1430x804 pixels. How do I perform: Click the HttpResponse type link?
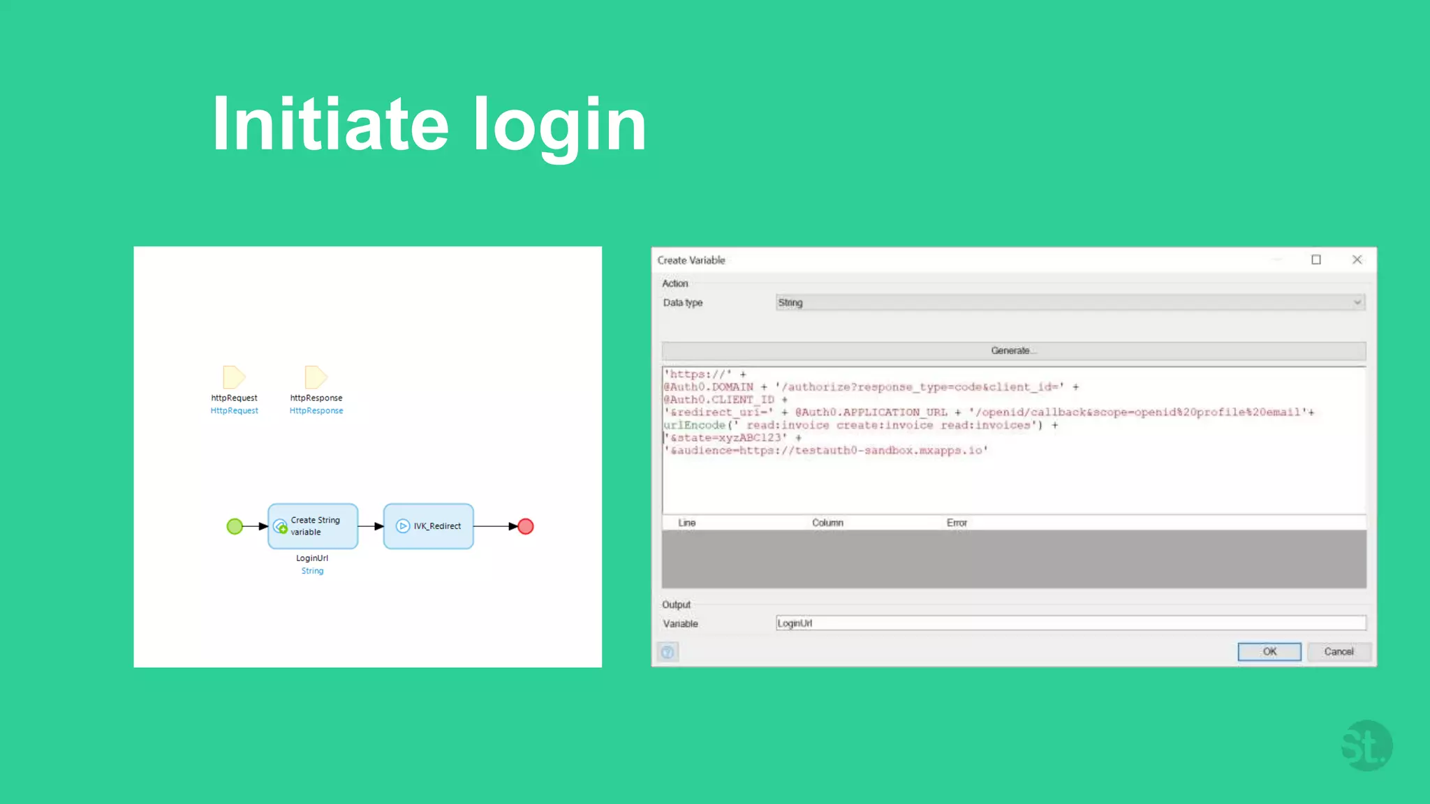click(x=316, y=410)
